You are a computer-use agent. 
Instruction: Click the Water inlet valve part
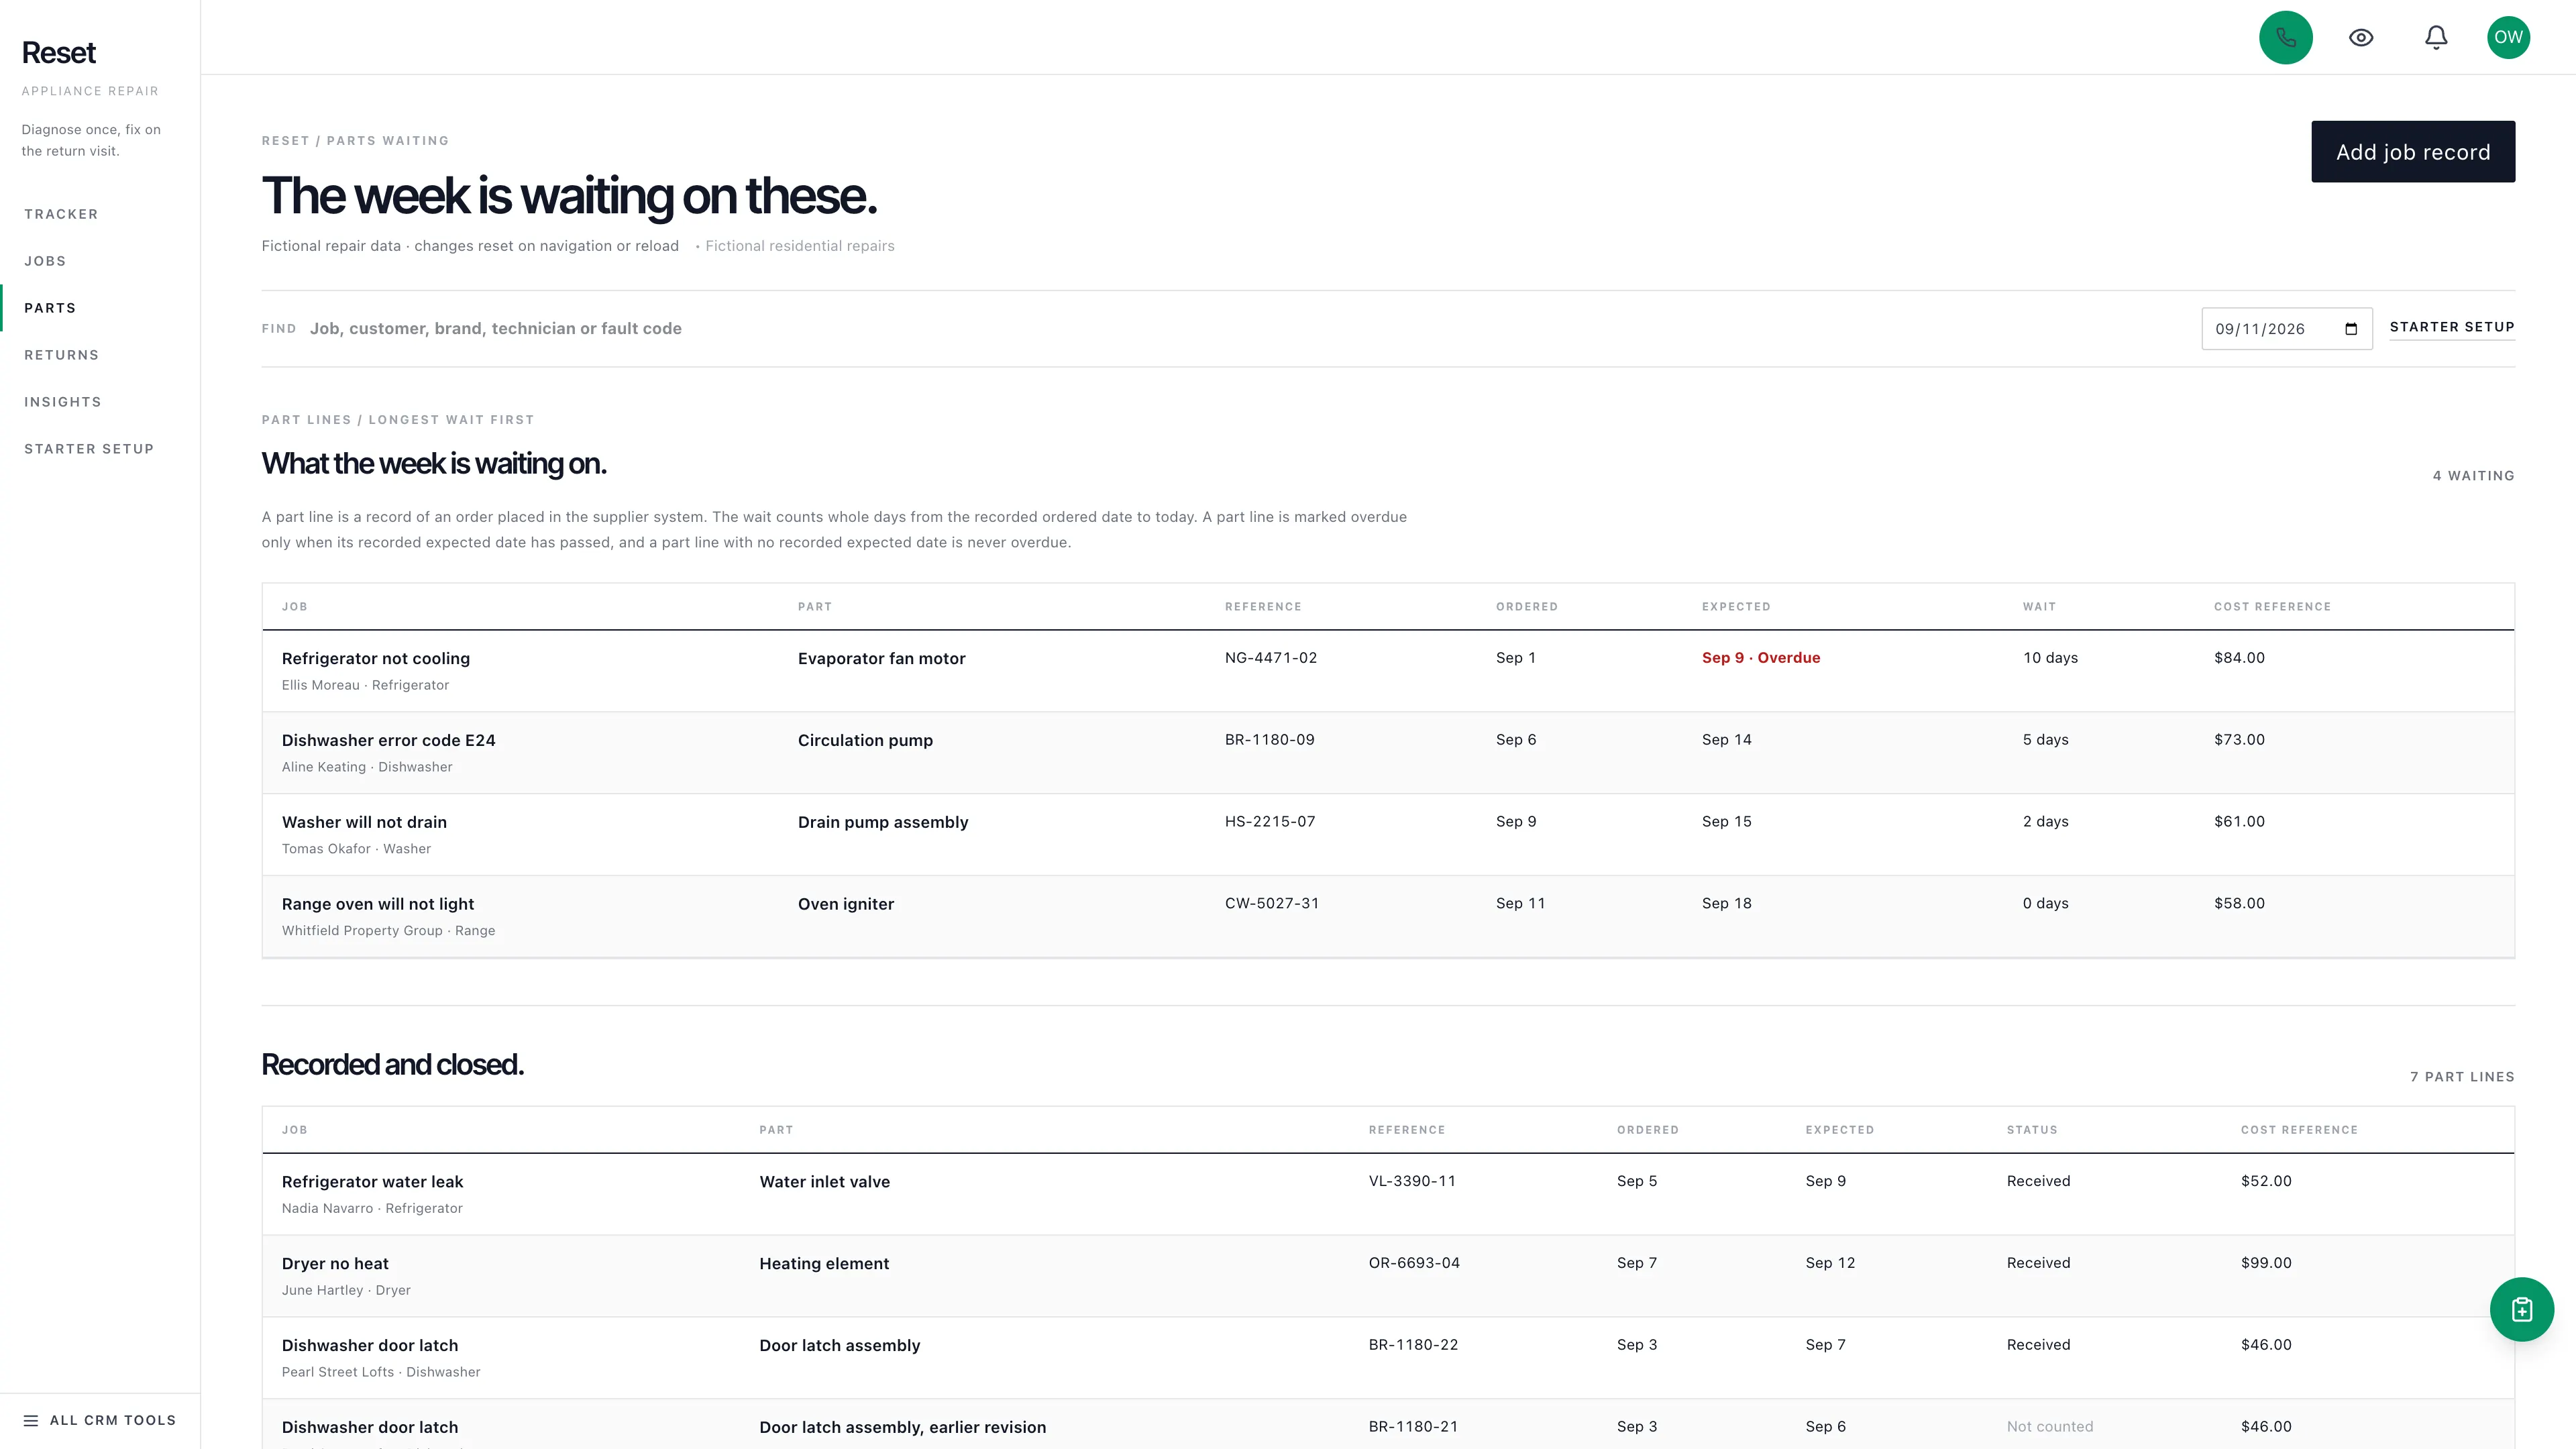824,1182
